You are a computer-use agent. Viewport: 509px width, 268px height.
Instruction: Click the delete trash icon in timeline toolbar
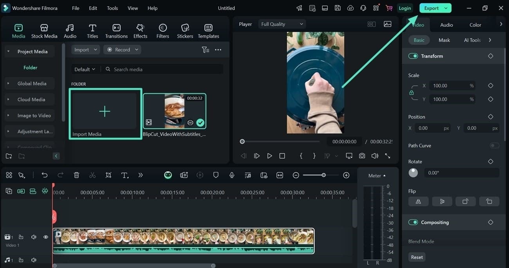coord(77,175)
